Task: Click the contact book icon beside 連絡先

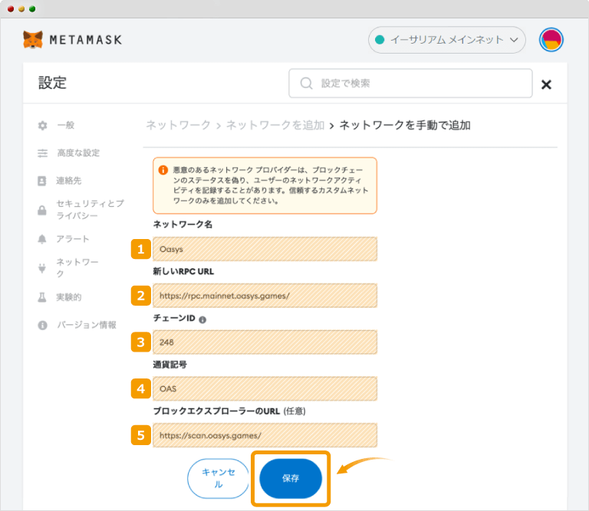Action: [42, 181]
